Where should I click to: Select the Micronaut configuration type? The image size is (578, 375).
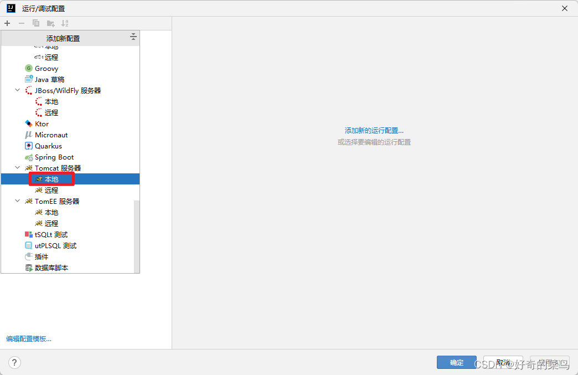point(50,135)
